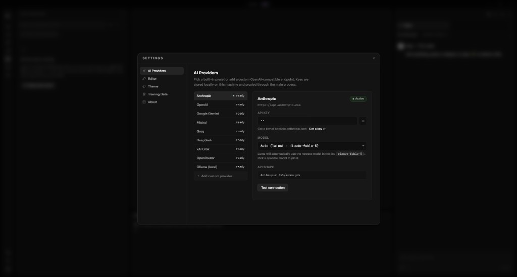The height and width of the screenshot is (277, 517).
Task: Select the Anthropic provider row
Action: [x=221, y=96]
